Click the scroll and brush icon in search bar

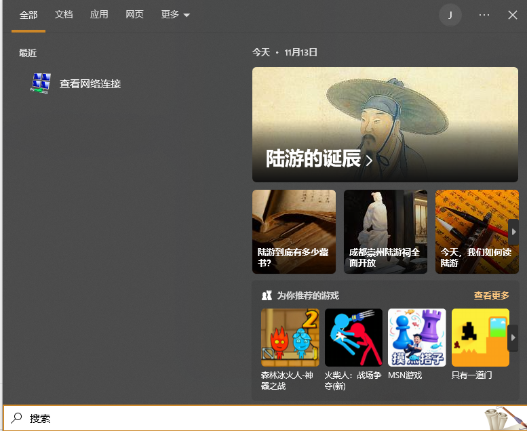[504, 419]
